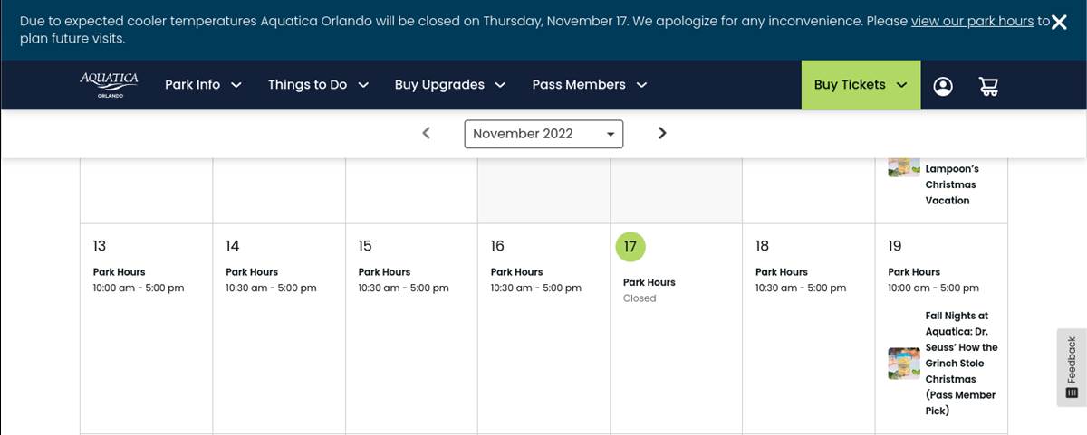The image size is (1087, 435).
Task: Open the Lampoon's Christmas Vacation event link
Action: point(950,184)
